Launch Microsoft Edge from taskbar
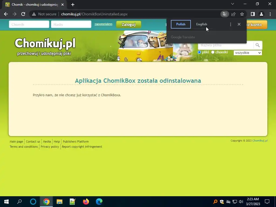Screen dimensions: 276x207 tap(99, 202)
